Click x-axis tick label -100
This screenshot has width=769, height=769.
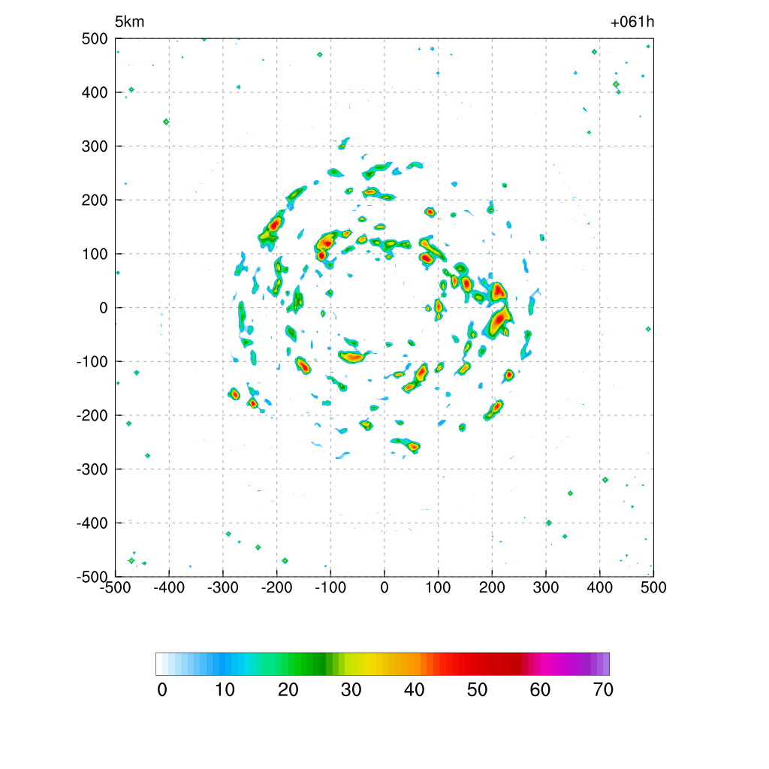point(330,587)
